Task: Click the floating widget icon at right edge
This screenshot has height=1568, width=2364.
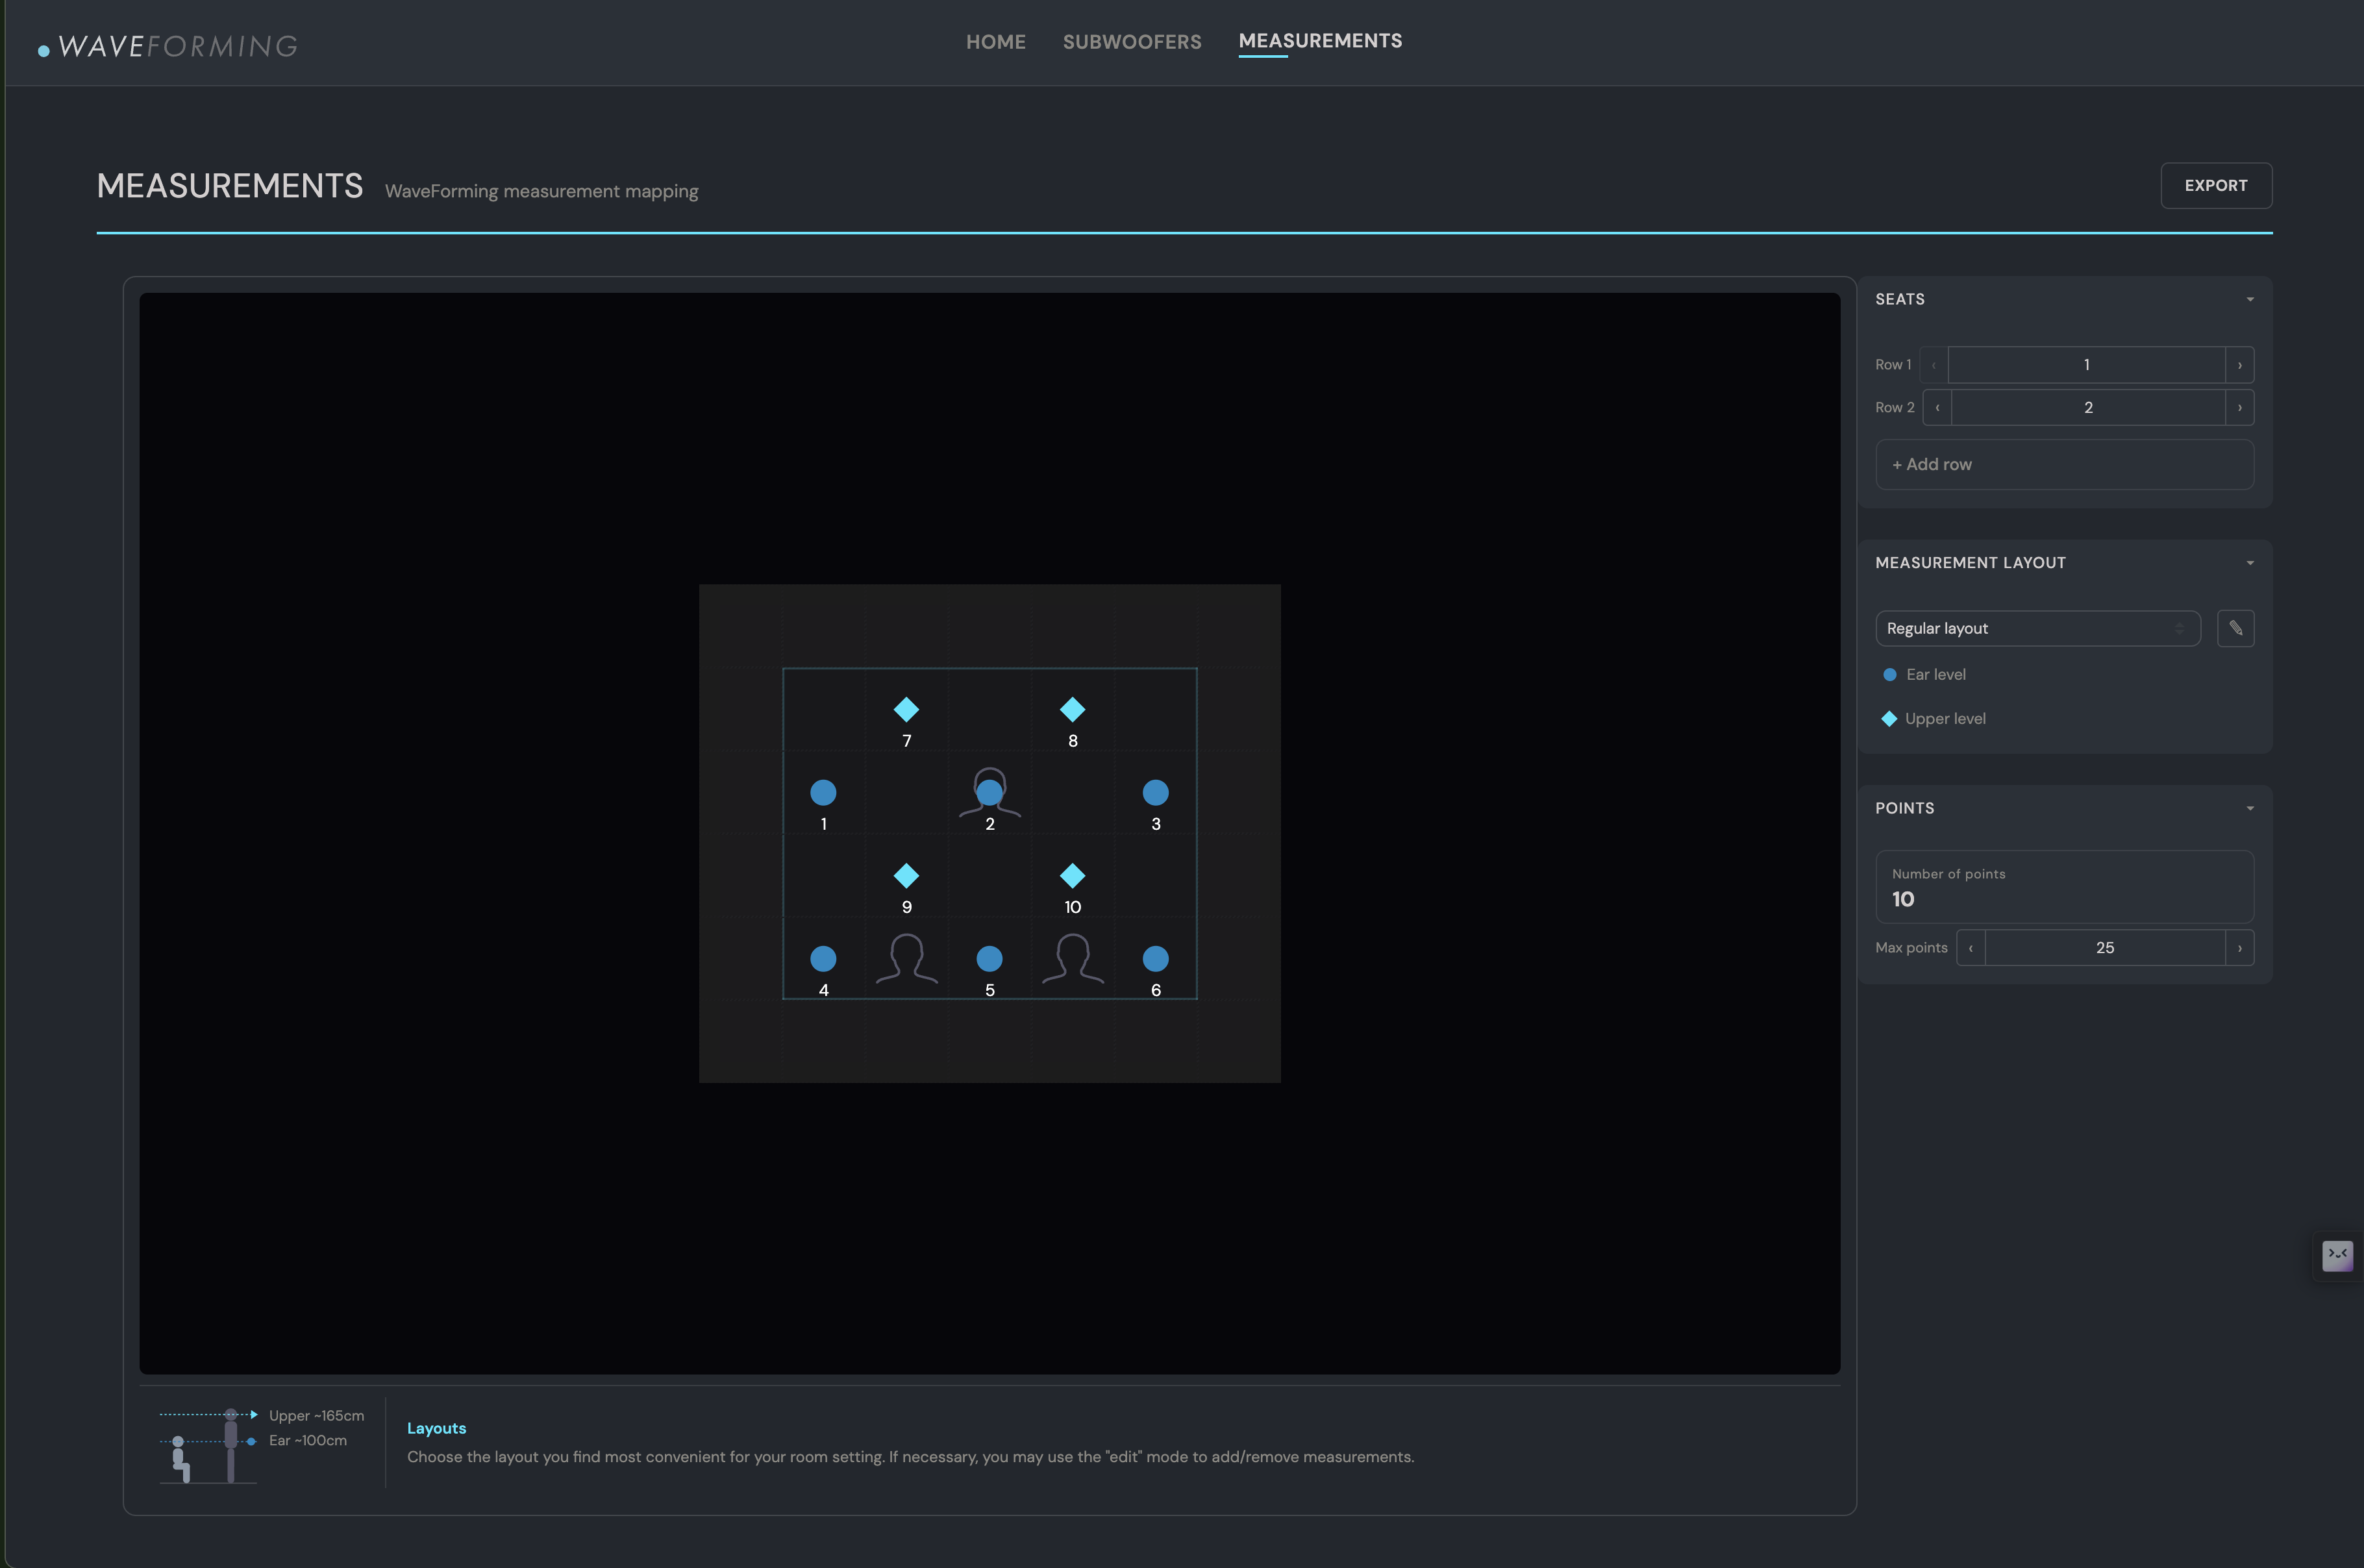Action: [2337, 1255]
